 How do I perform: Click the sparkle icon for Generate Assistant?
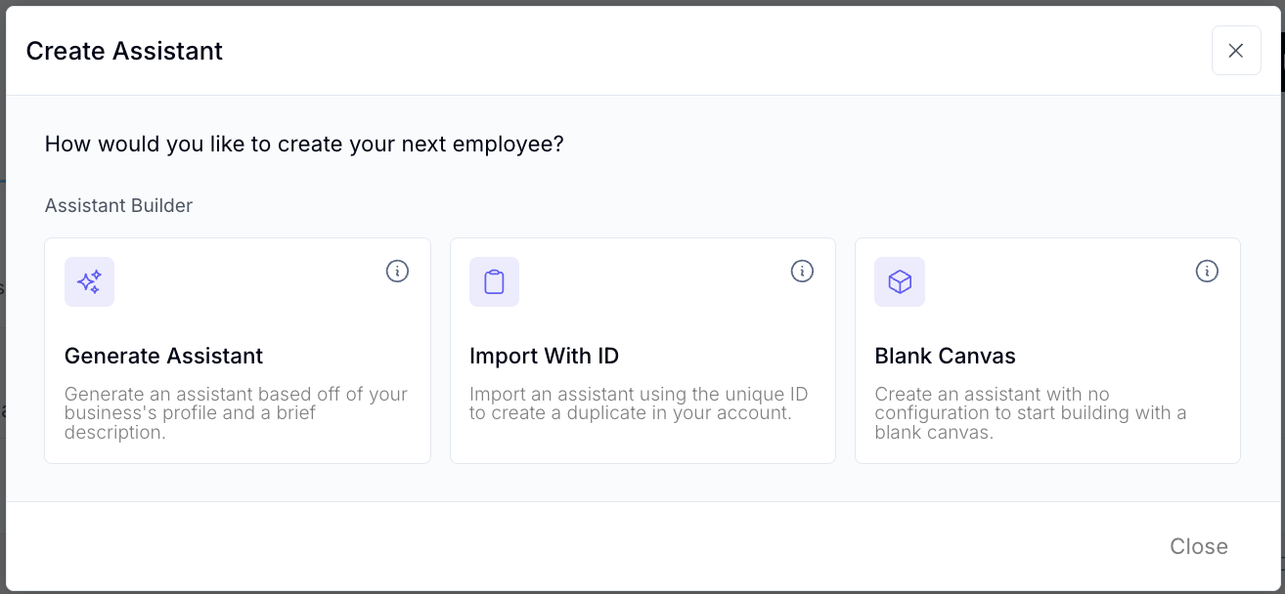click(x=89, y=282)
